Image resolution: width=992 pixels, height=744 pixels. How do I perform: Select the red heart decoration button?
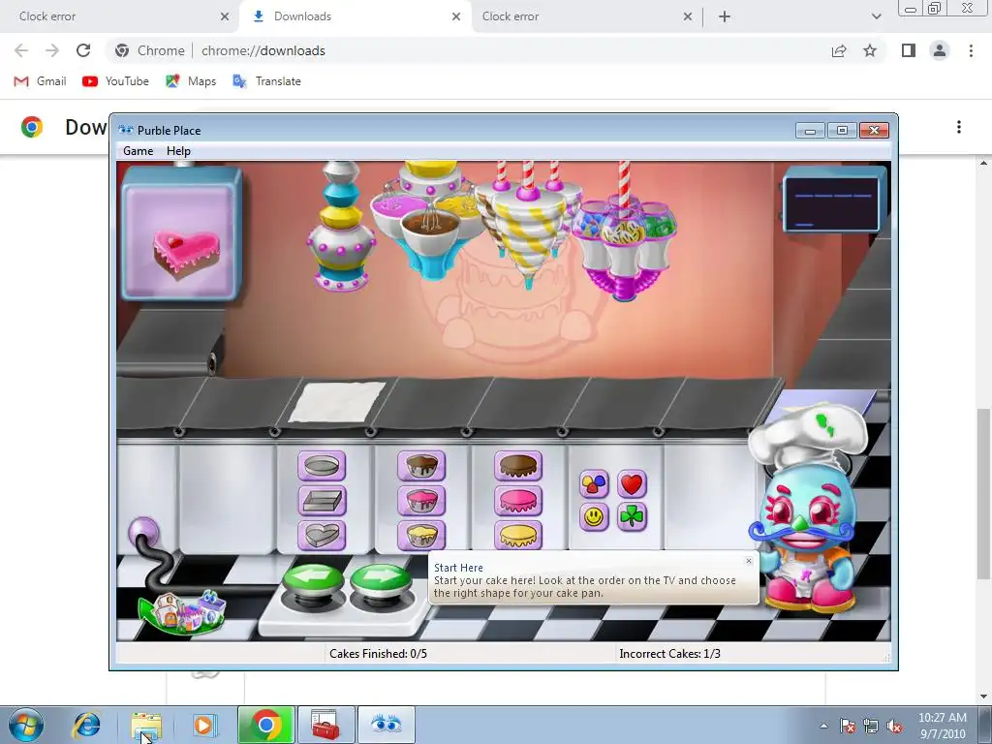(632, 484)
